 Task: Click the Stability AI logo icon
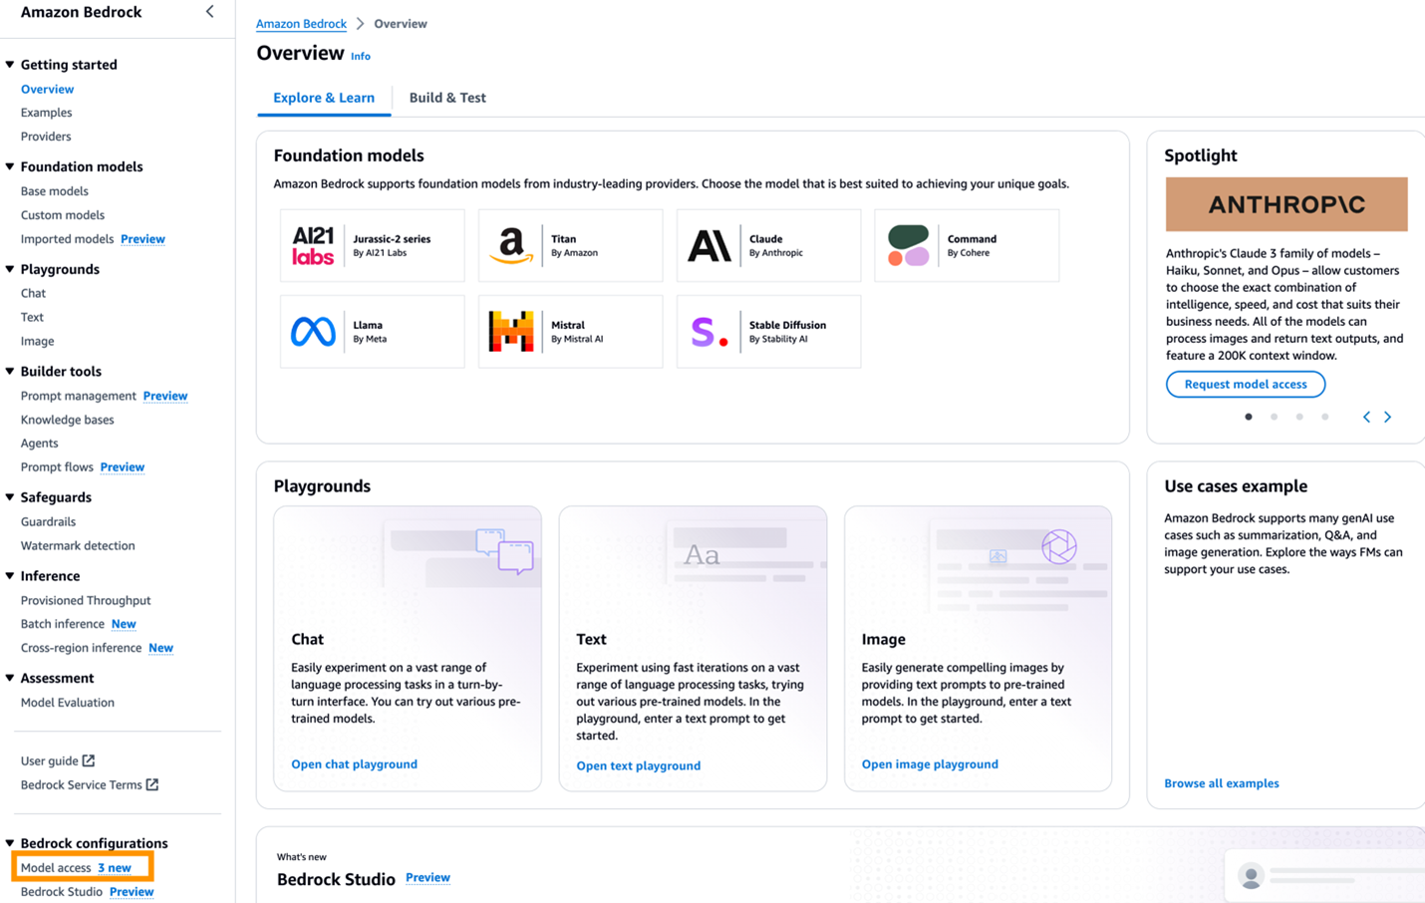pos(709,331)
